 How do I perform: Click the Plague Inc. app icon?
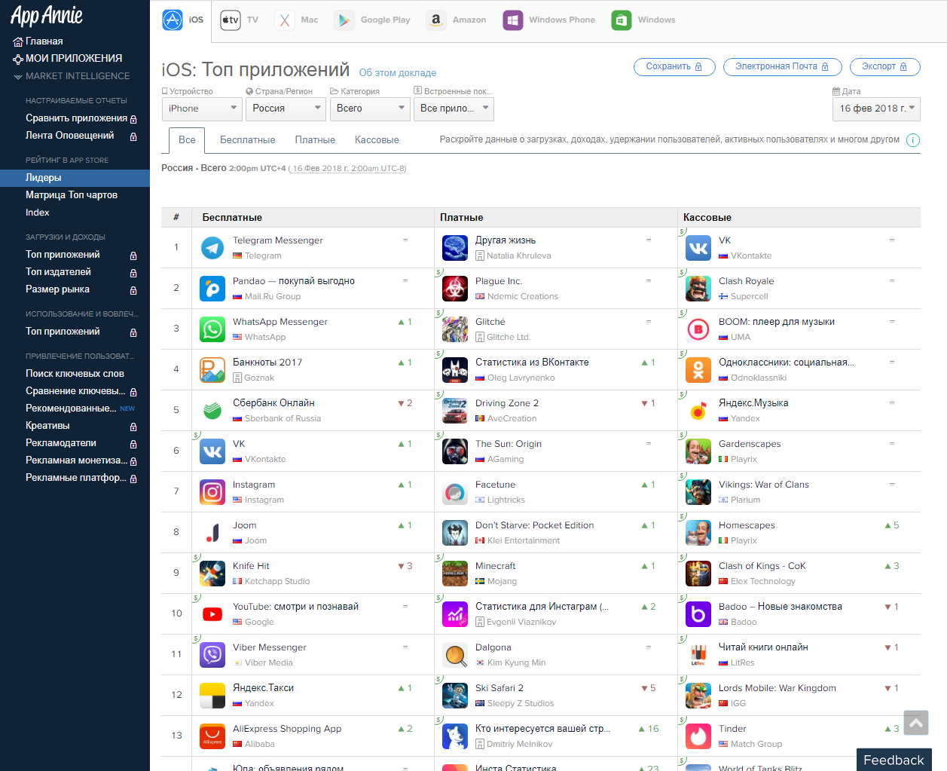(455, 289)
